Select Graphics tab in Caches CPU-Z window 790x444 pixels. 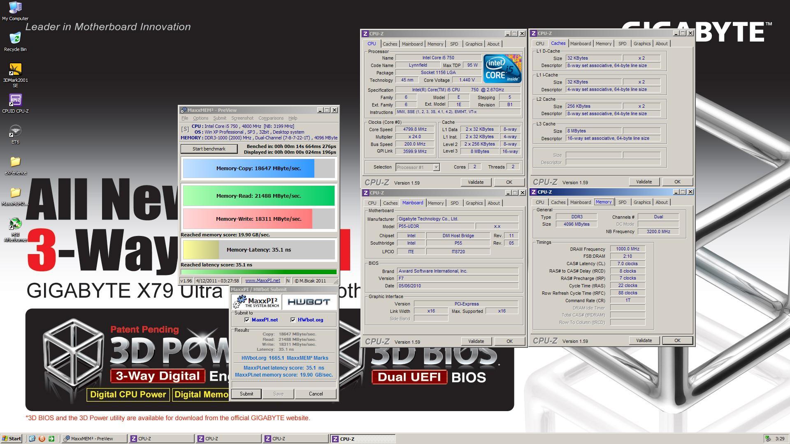[642, 44]
